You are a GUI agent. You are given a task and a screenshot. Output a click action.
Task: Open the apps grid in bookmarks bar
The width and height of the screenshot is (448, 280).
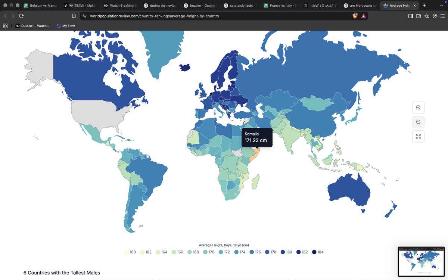(5, 26)
